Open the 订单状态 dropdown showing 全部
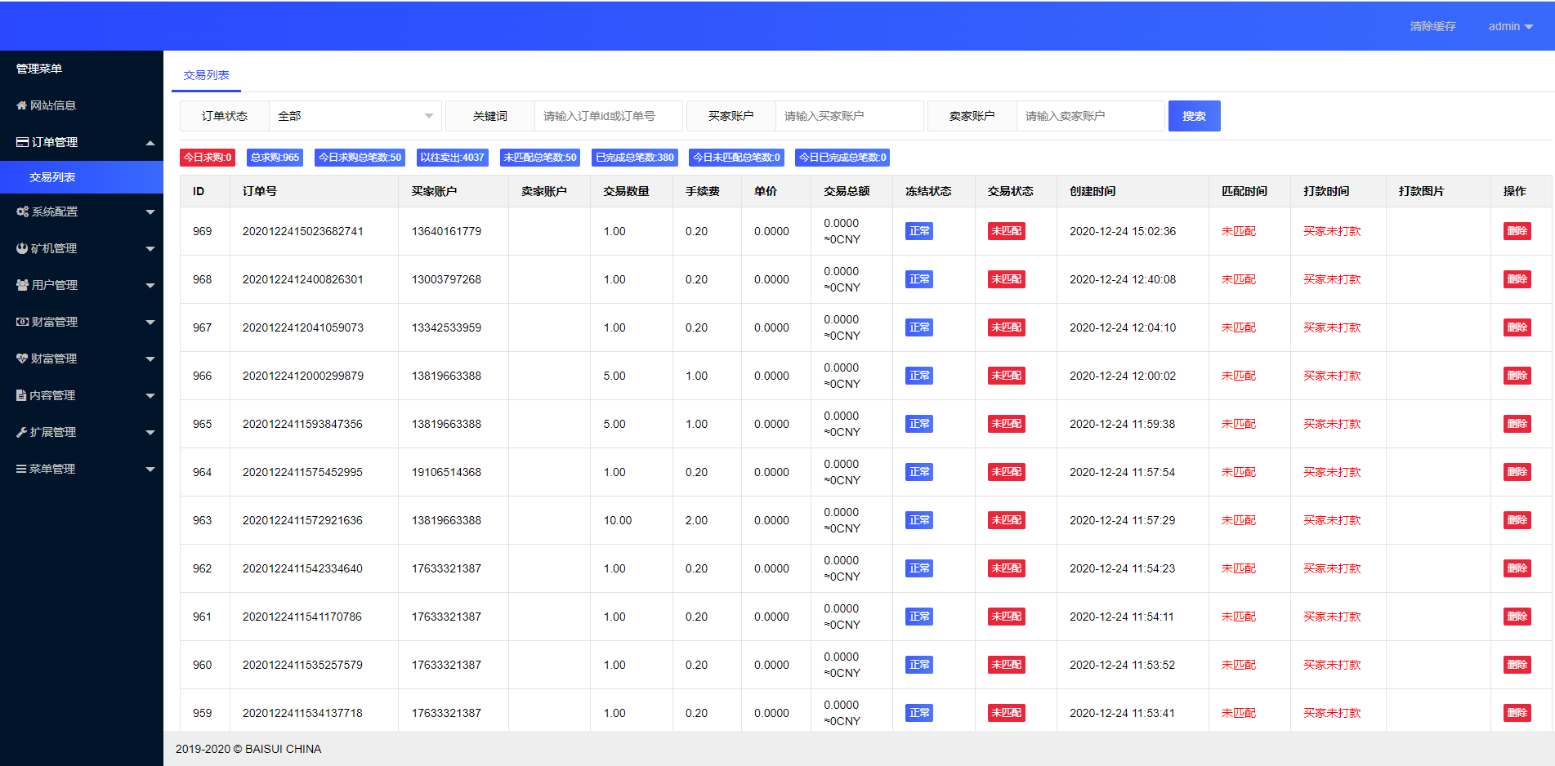Image resolution: width=1555 pixels, height=766 pixels. click(x=355, y=116)
